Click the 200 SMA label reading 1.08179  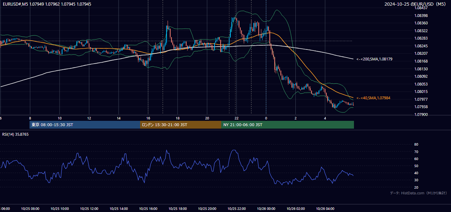(374, 59)
